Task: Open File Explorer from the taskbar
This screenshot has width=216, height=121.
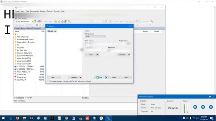Action: coord(24,118)
